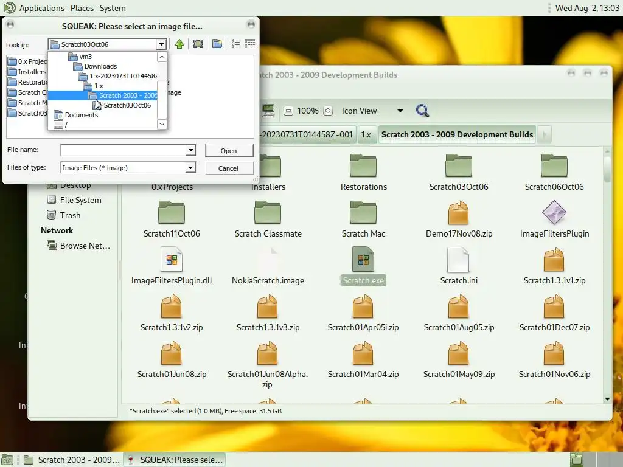Switch the Squeak dialog to list view
This screenshot has height=467, width=623.
(x=236, y=44)
